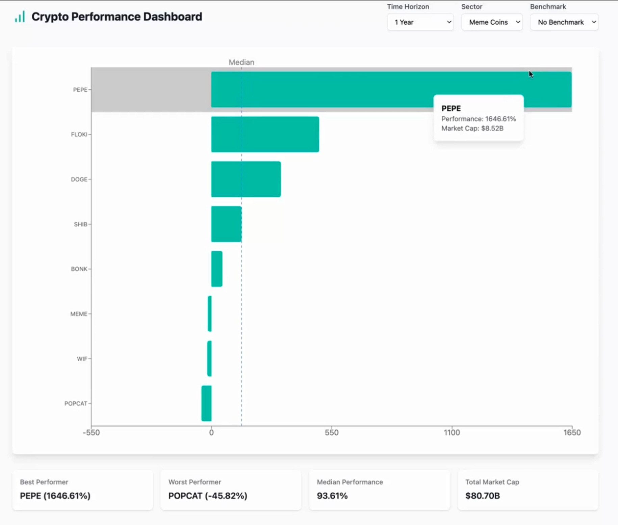Image resolution: width=618 pixels, height=525 pixels.
Task: Click the -550 x-axis tick label
Action: click(91, 433)
